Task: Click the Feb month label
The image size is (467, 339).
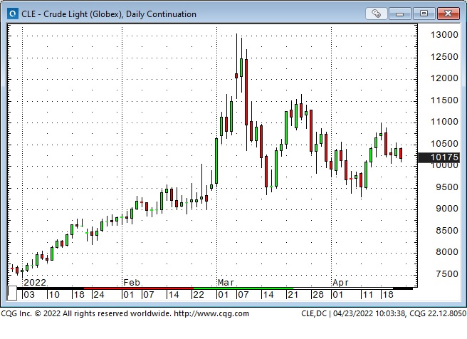Action: click(132, 282)
